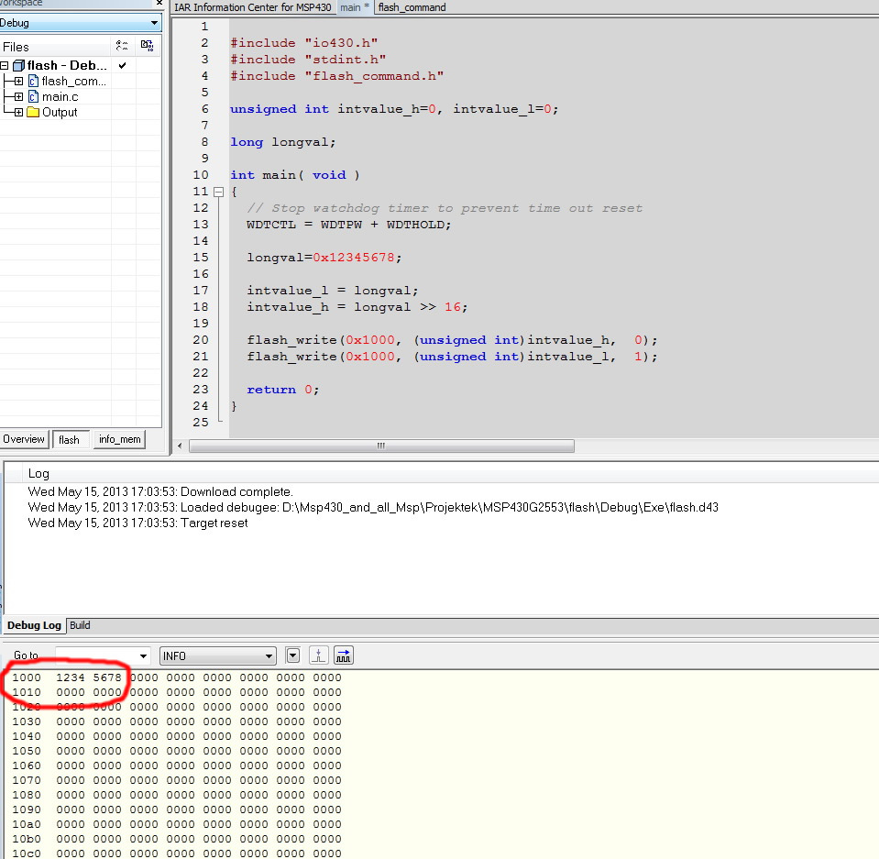
Task: Switch to the Debug Log tab
Action: 34,625
